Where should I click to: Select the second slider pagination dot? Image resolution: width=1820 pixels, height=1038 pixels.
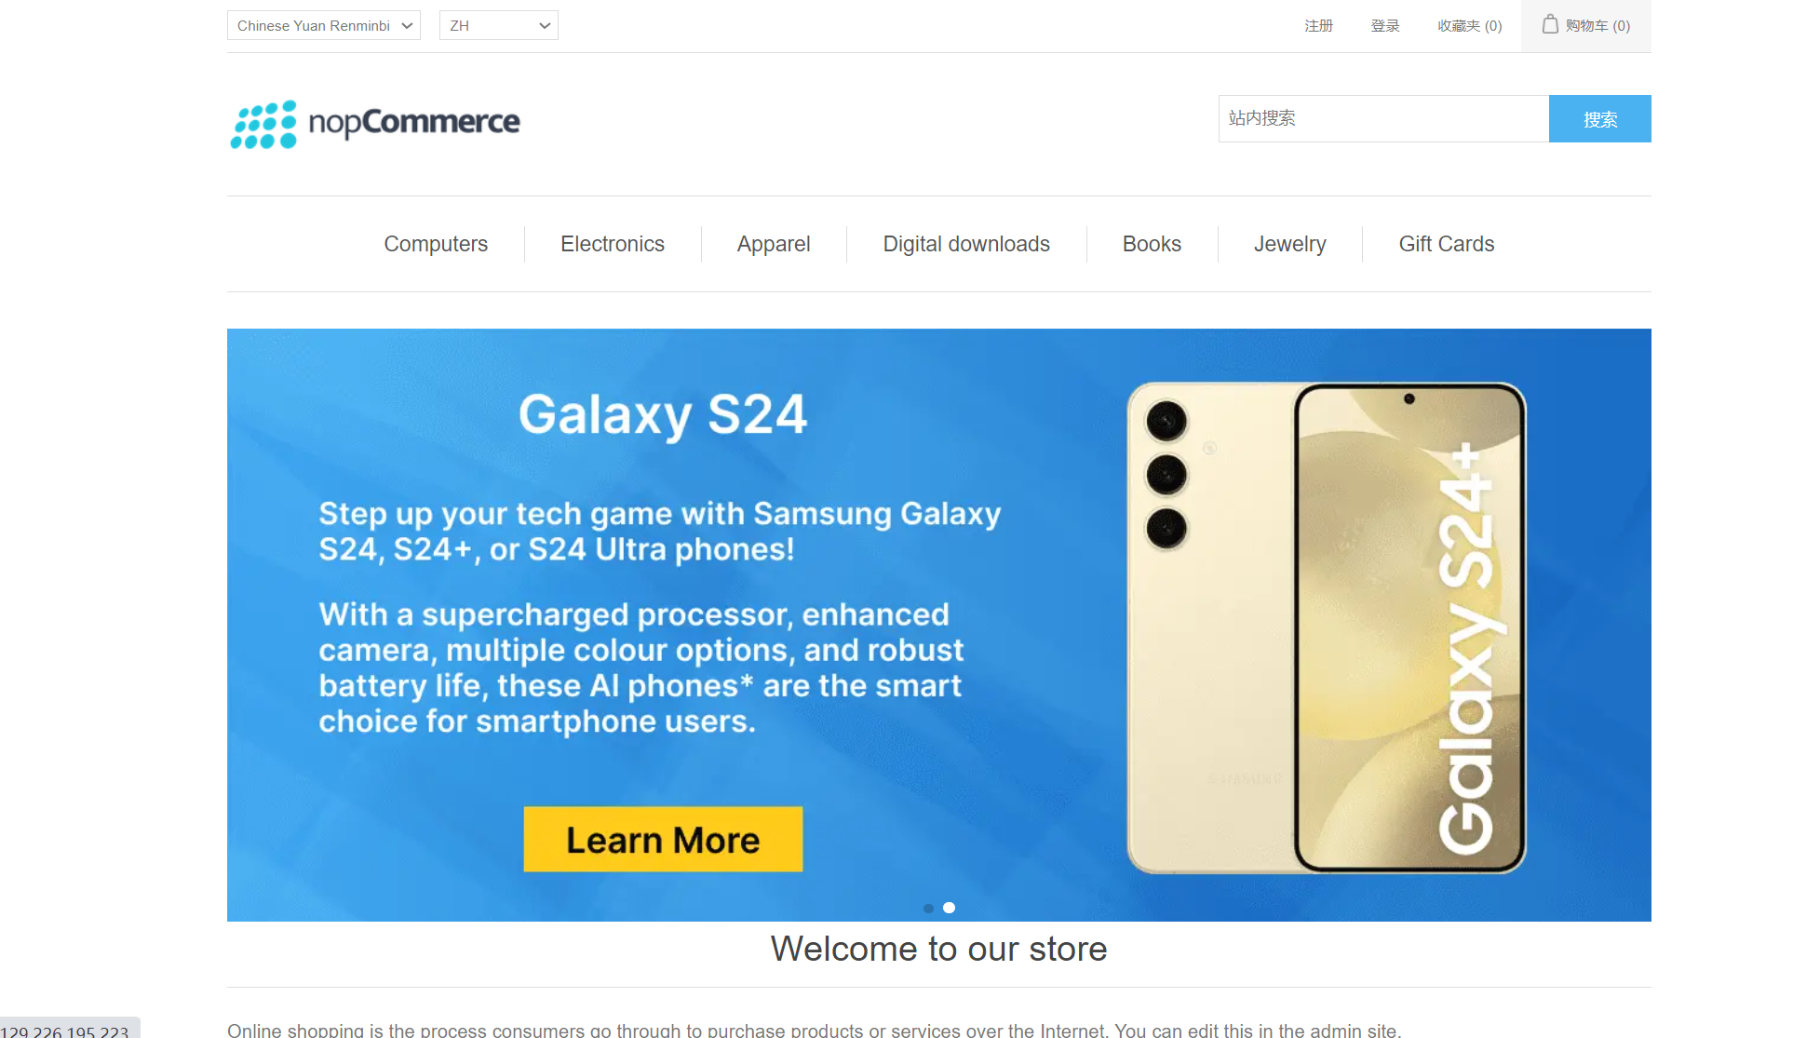point(949,908)
